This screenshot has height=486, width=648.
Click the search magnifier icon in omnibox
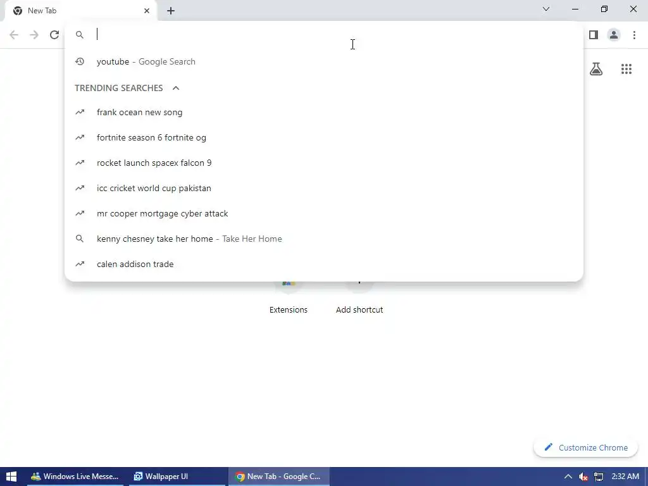(x=79, y=35)
